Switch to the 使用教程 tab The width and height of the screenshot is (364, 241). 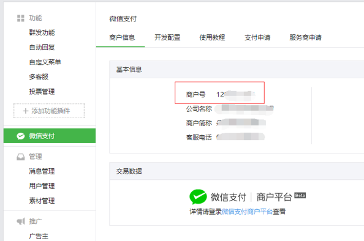(x=213, y=37)
